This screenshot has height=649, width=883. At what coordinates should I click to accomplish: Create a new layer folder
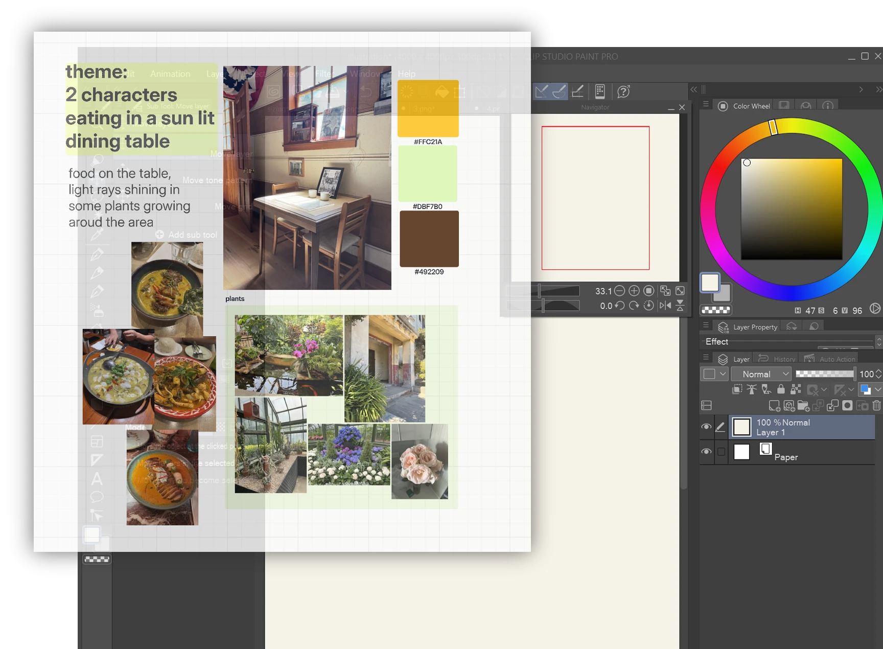[x=803, y=406]
